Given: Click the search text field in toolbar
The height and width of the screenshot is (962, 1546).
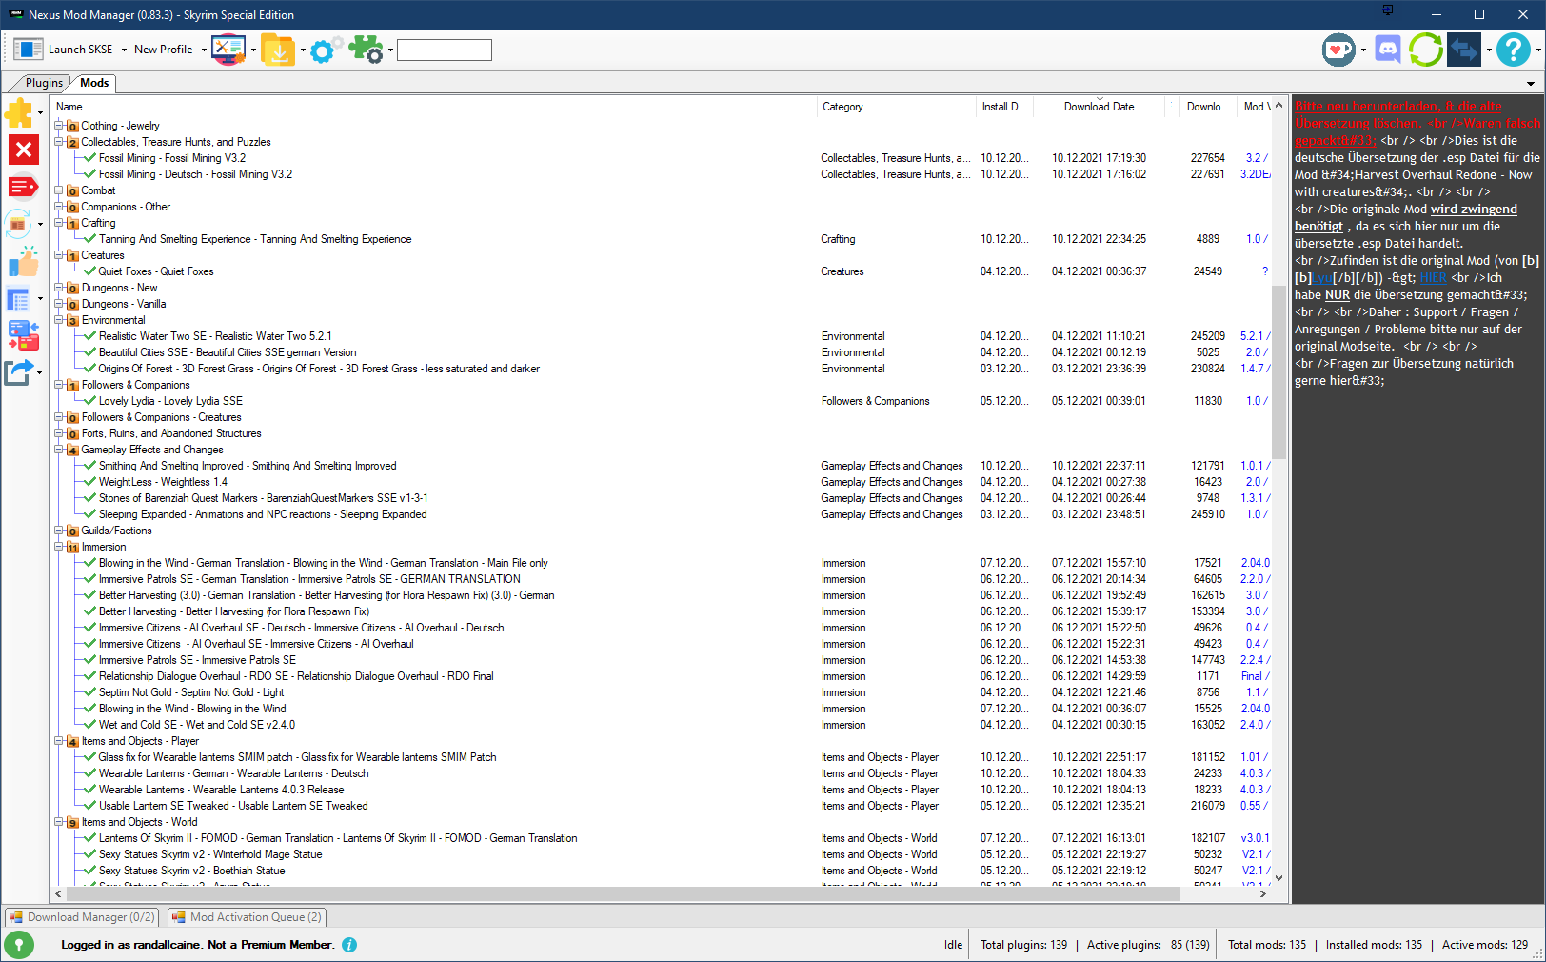Looking at the screenshot, I should tap(444, 50).
